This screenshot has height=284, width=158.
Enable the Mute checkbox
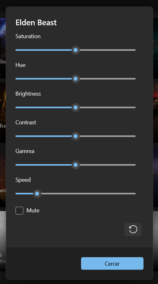19,211
